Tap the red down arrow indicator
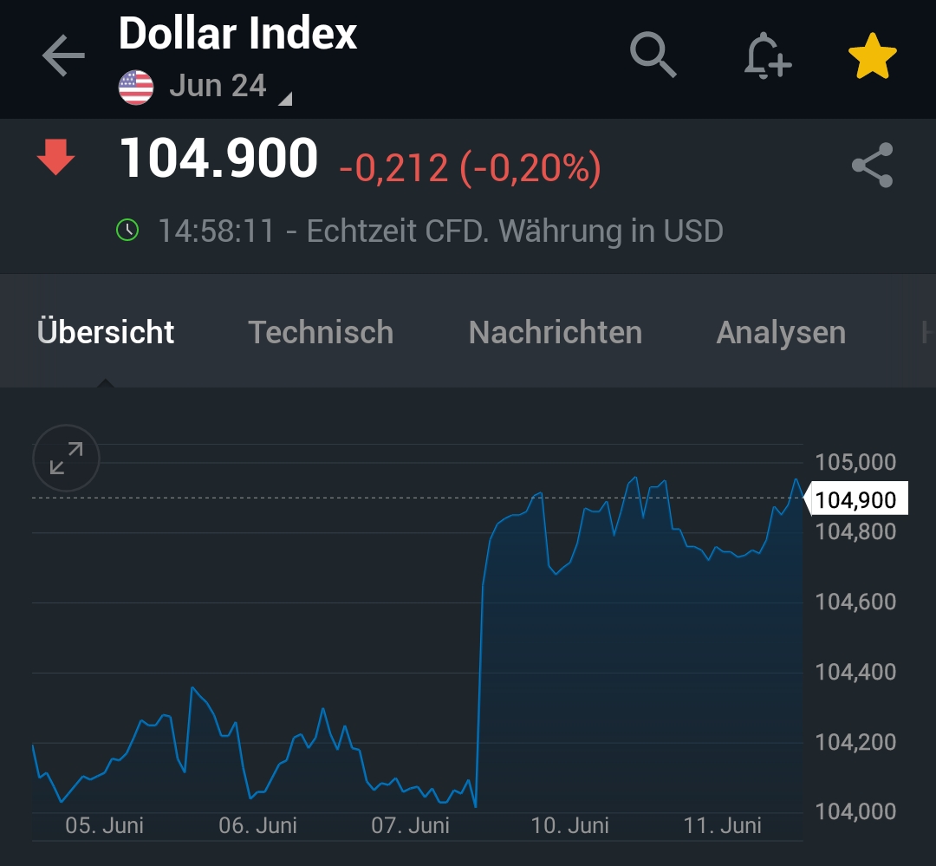The width and height of the screenshot is (936, 866). (x=55, y=160)
